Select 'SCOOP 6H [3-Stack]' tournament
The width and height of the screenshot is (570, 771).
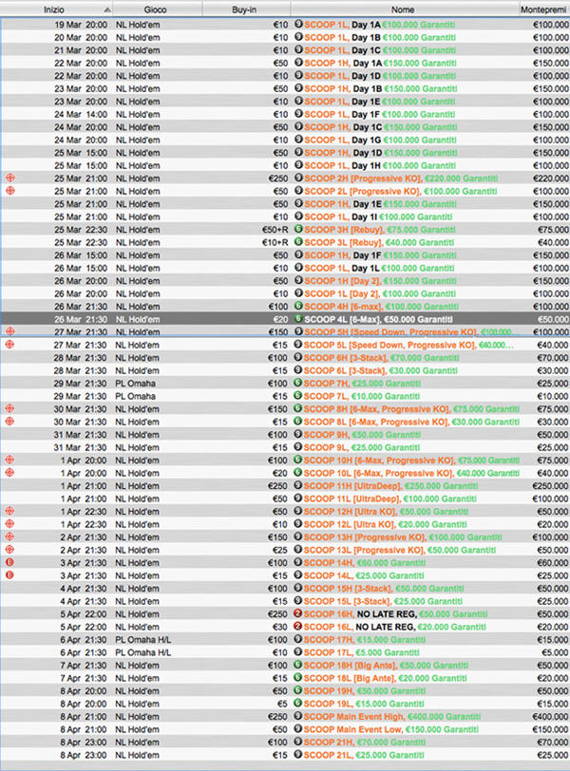point(381,358)
